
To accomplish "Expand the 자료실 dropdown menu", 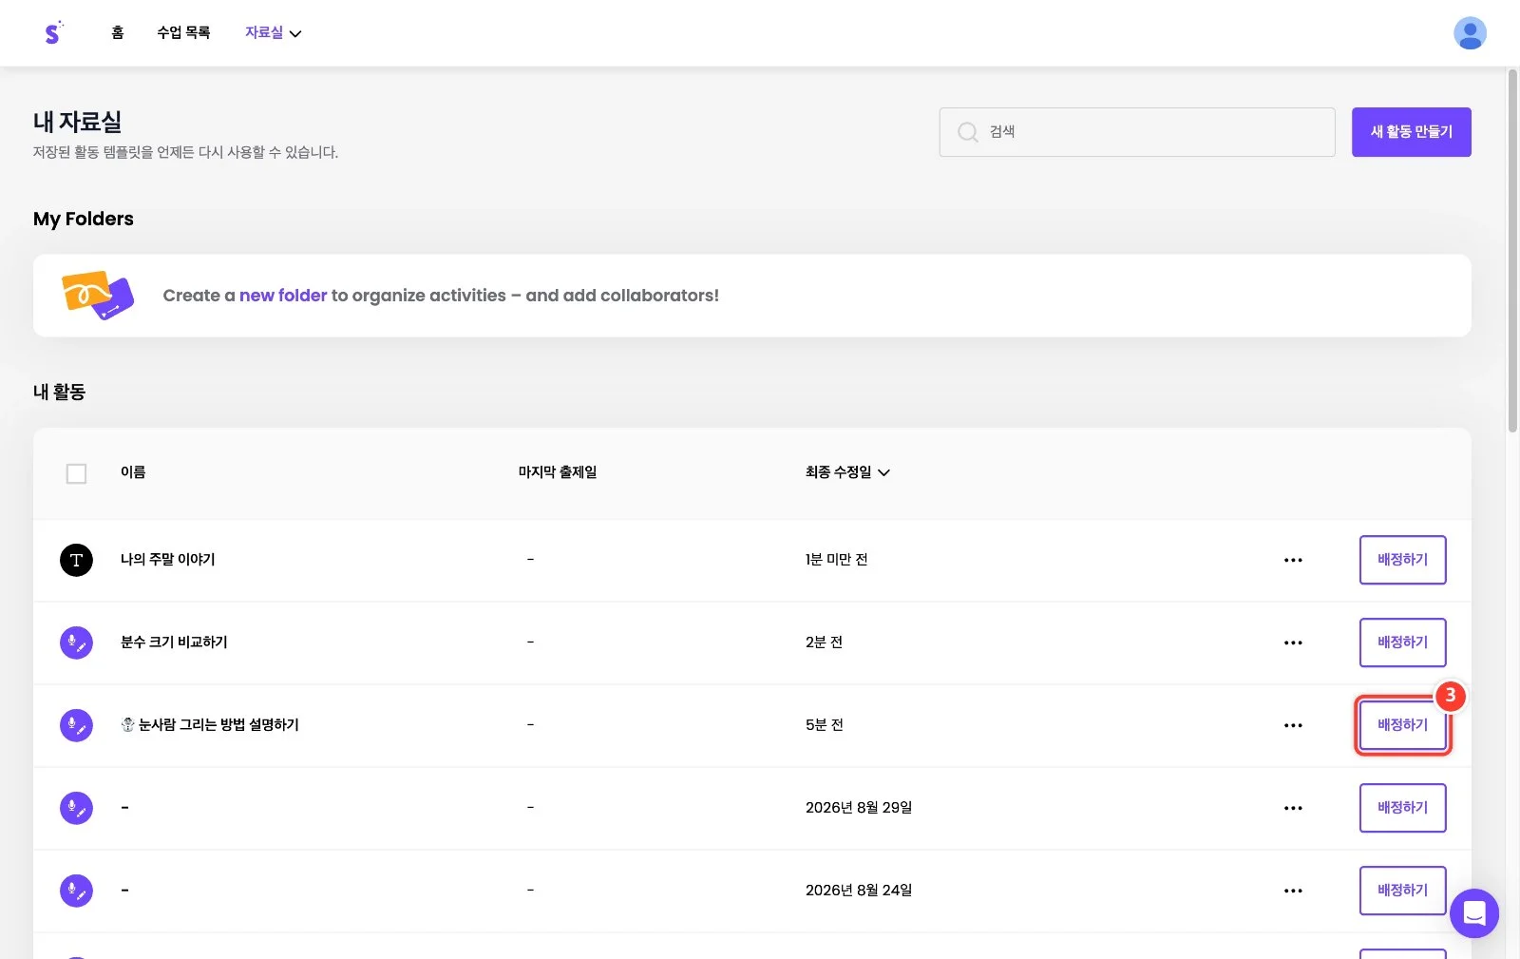I will coord(273,32).
